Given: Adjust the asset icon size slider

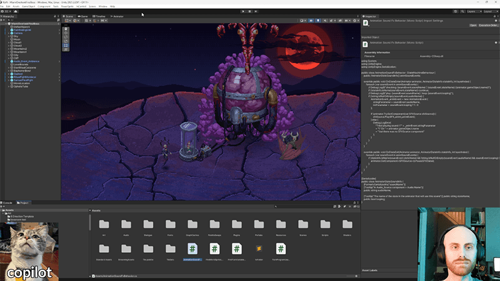Looking at the screenshot, I should (351, 276).
